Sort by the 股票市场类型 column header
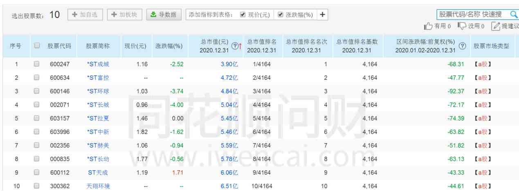The image size is (519, 191). tap(491, 46)
